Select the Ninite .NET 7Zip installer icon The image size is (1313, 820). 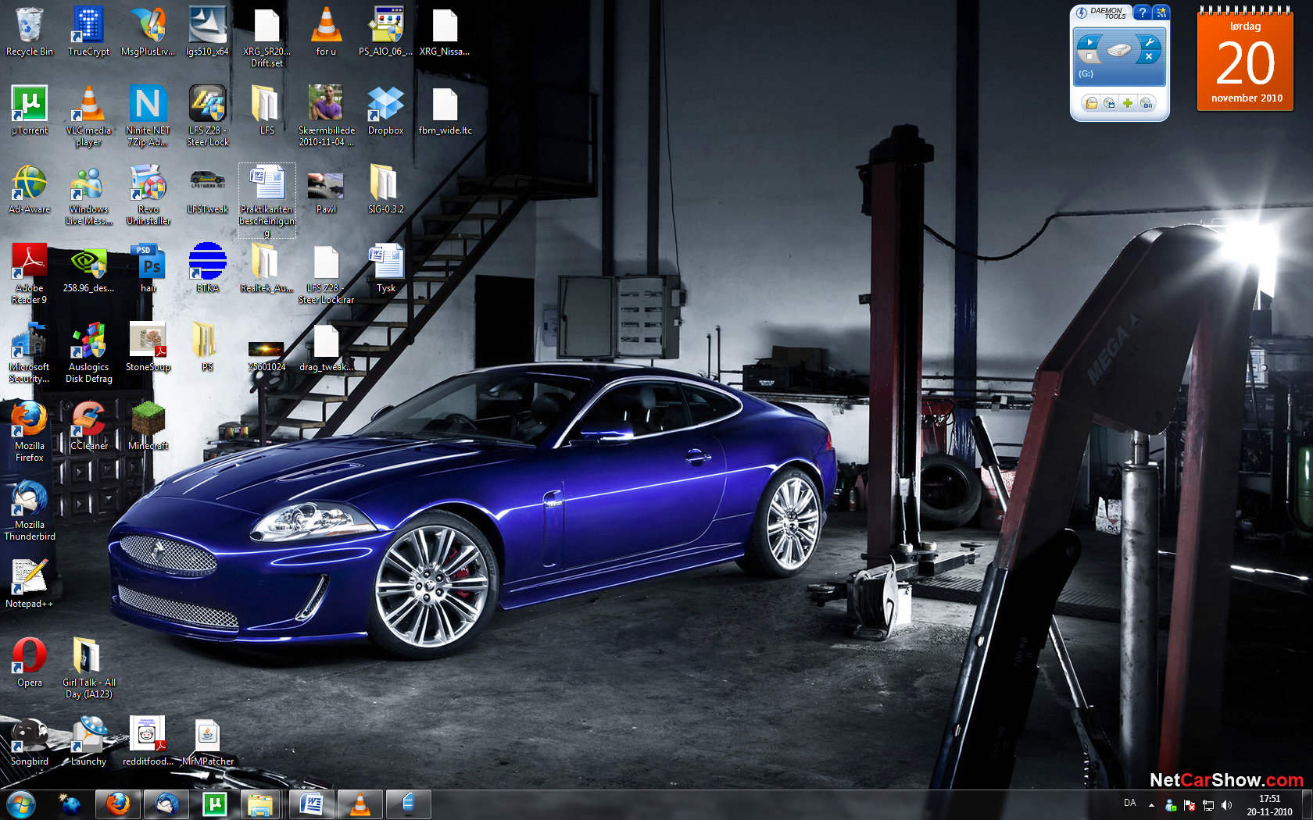pyautogui.click(x=148, y=116)
